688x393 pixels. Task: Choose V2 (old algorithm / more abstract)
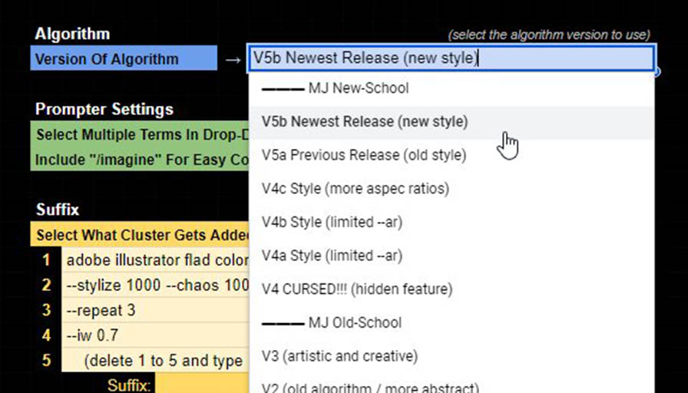pos(370,387)
